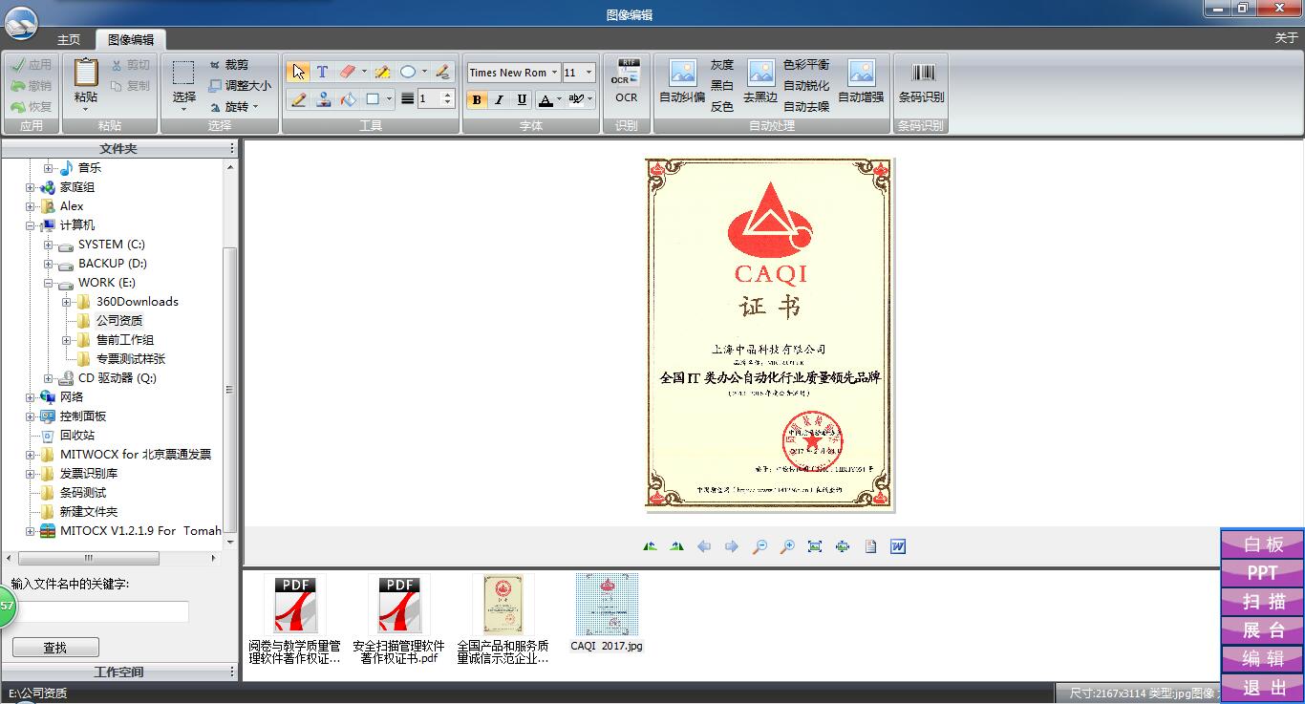Click 去黑边 remove black border

760,81
